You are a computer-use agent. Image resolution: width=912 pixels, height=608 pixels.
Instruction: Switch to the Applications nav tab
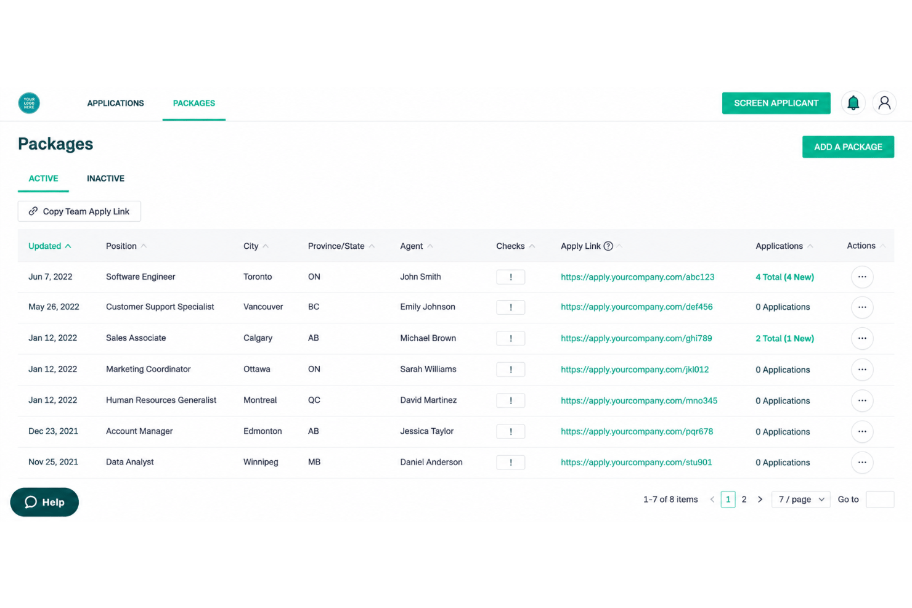115,103
